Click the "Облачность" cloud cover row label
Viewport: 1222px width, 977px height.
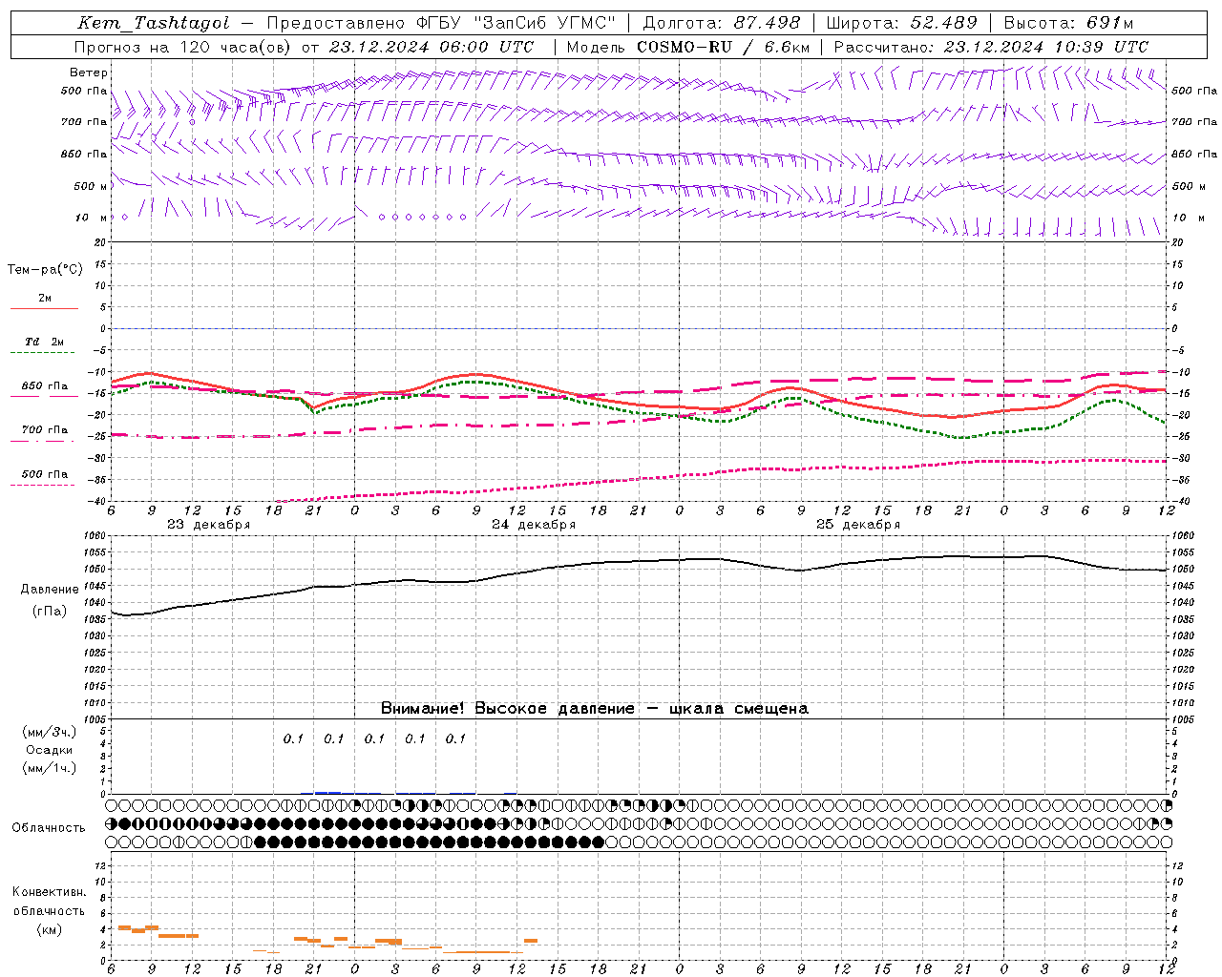click(x=49, y=828)
